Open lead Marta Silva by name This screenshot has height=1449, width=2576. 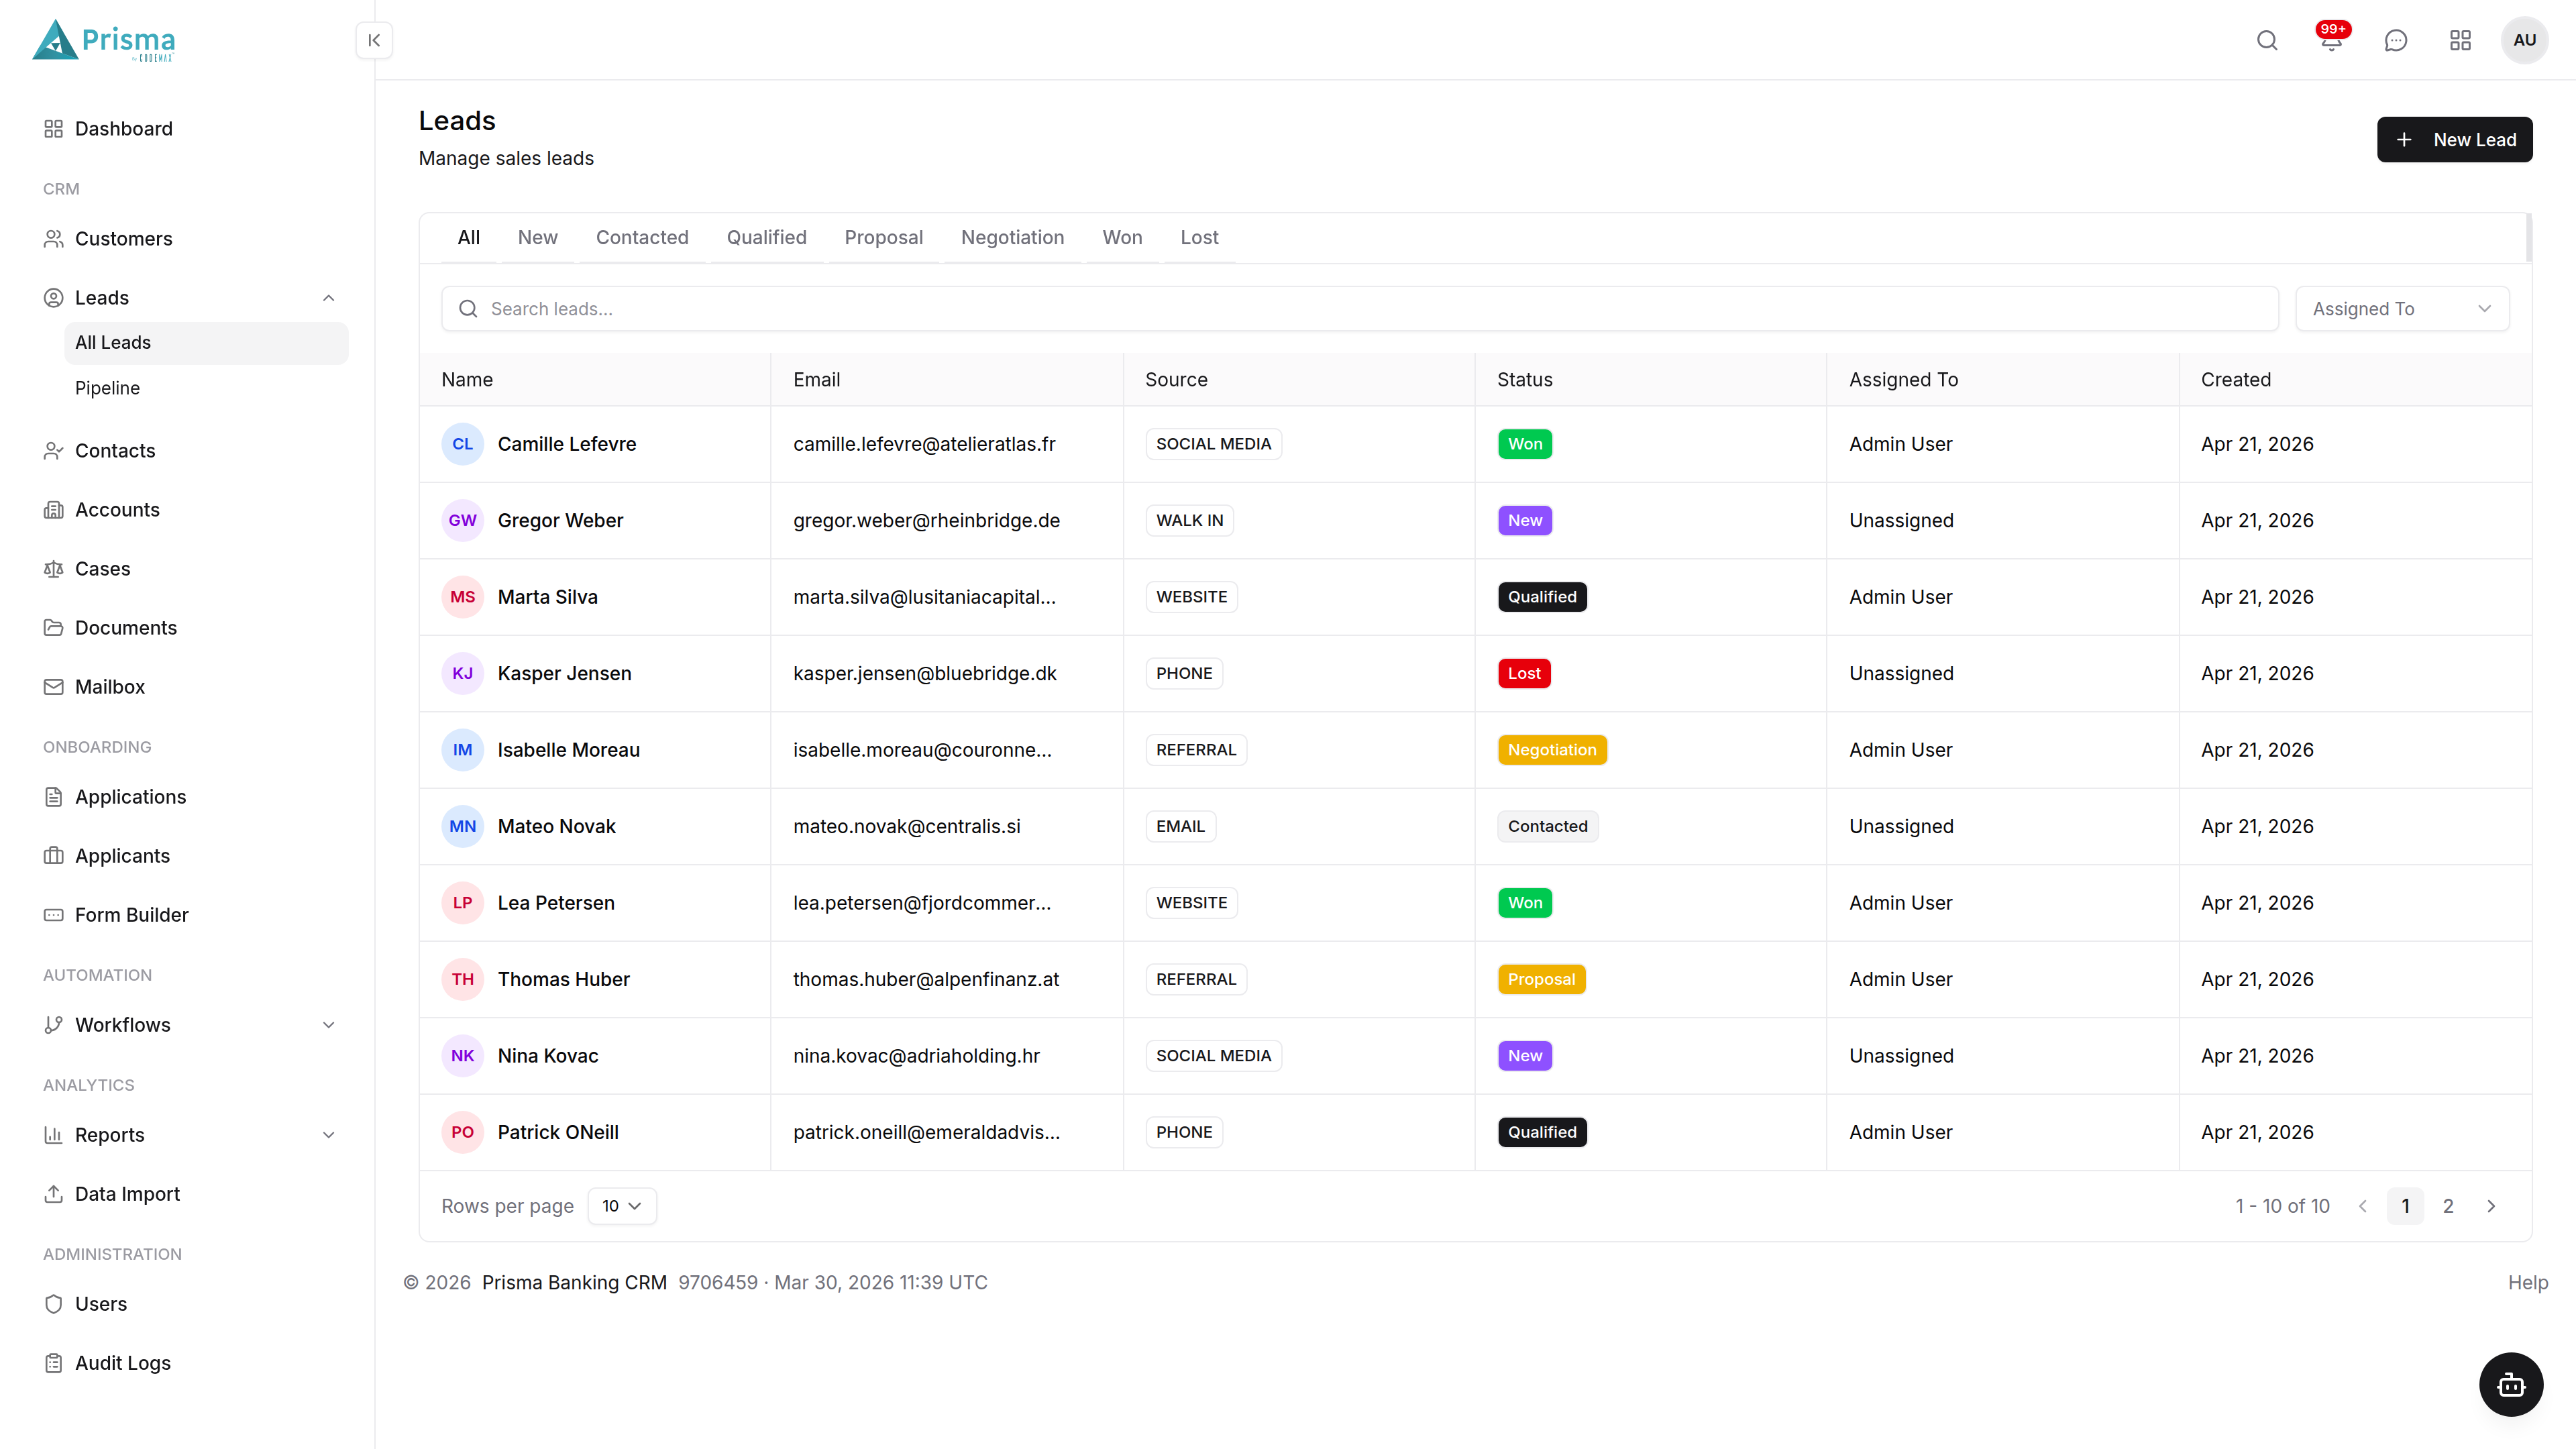(547, 597)
